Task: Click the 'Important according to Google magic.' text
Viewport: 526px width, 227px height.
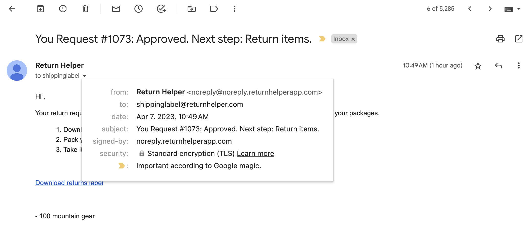Action: 199,166
